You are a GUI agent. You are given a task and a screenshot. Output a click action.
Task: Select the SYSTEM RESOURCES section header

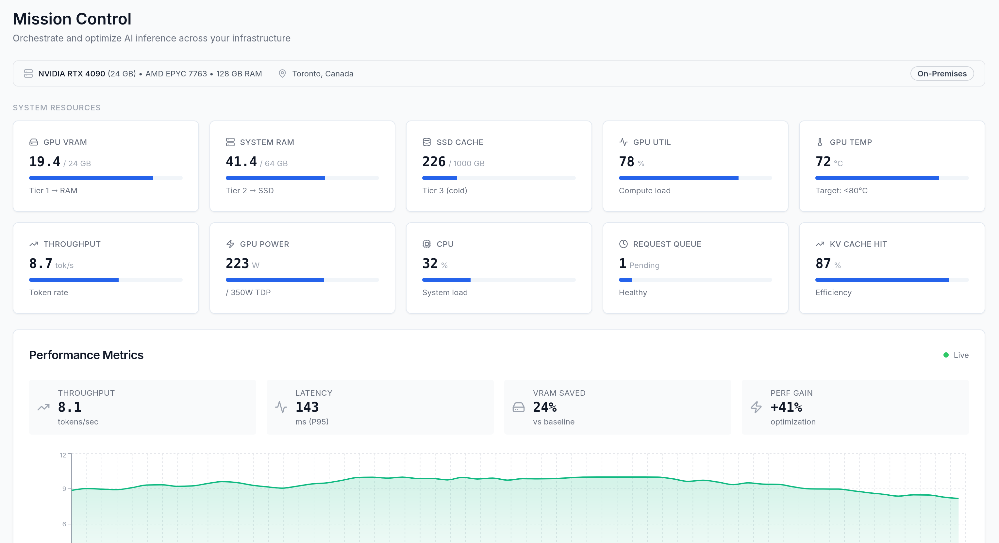56,108
